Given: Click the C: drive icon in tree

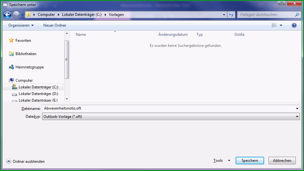Looking at the screenshot, I should [14, 87].
